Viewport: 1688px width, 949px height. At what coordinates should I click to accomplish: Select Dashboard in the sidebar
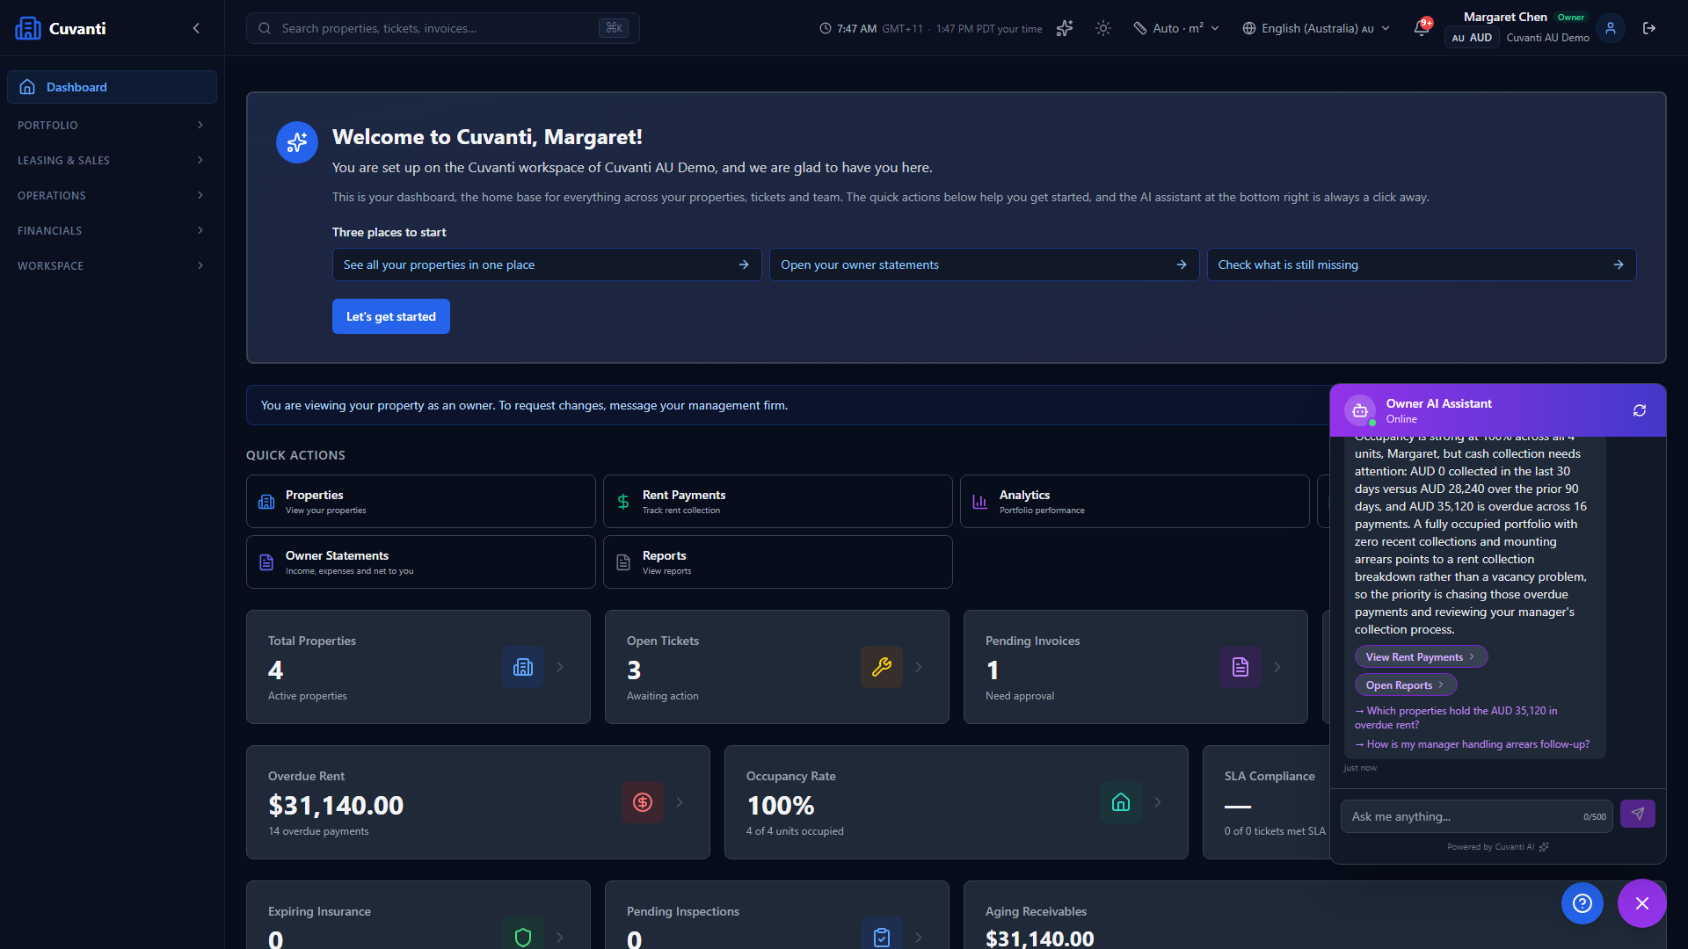(112, 87)
